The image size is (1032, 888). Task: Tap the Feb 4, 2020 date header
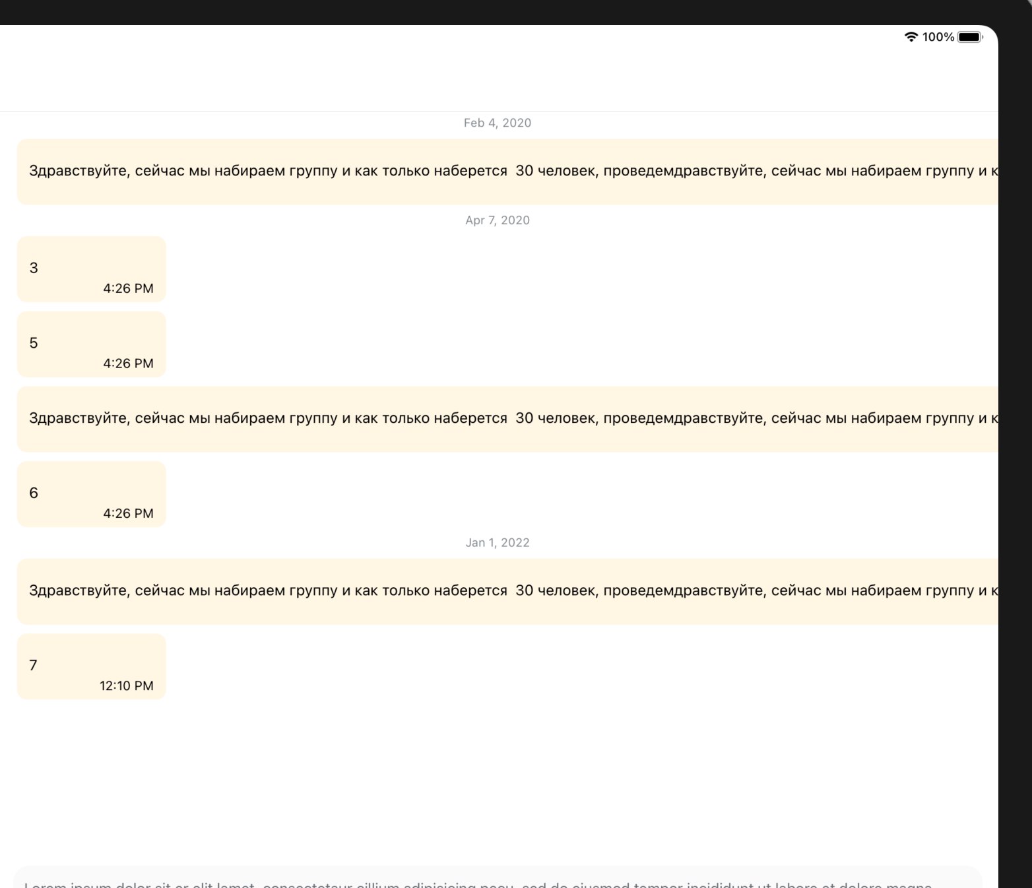tap(498, 123)
